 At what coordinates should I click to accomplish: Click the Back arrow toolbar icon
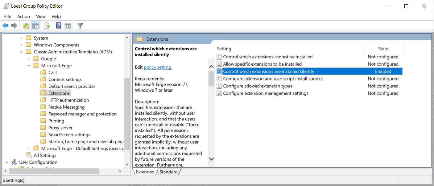pyautogui.click(x=5, y=26)
